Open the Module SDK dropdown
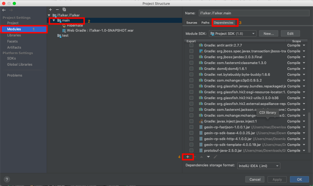 (233, 33)
